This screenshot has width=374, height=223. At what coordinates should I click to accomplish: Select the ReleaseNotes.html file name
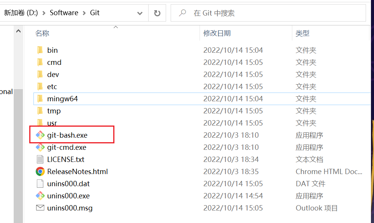pyautogui.click(x=78, y=171)
